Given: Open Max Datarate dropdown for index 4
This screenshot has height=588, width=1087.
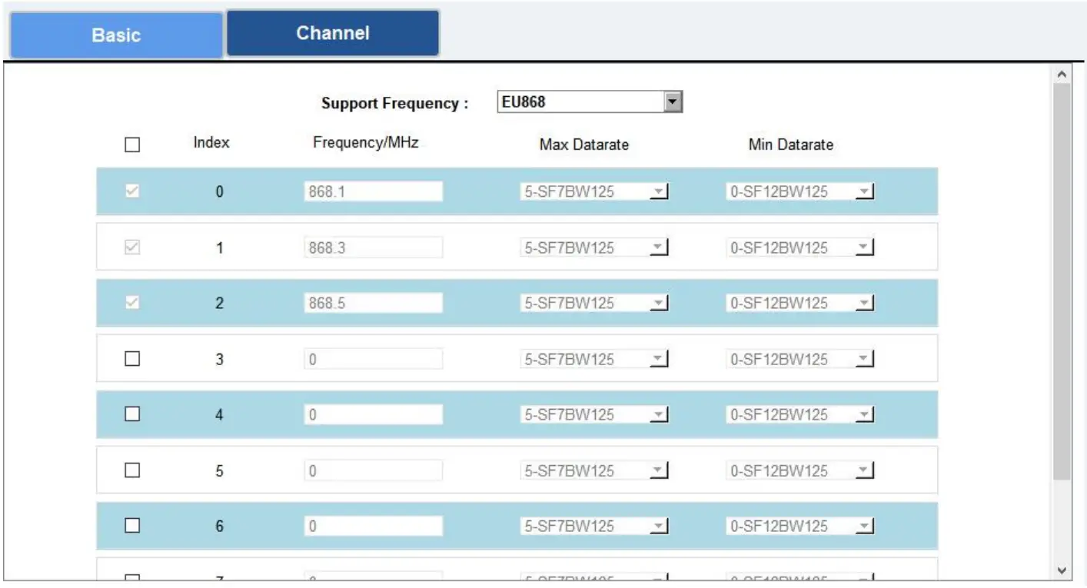Looking at the screenshot, I should [661, 414].
